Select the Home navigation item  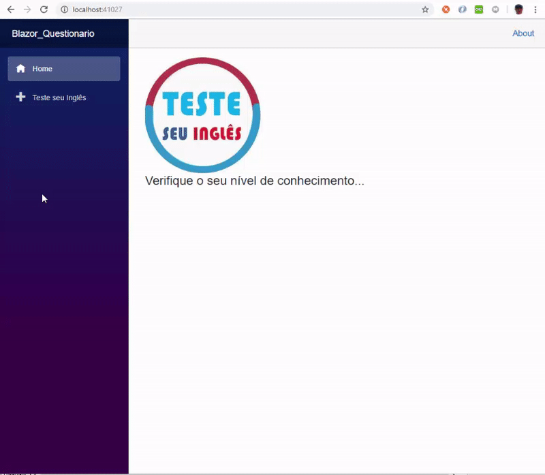tap(64, 69)
